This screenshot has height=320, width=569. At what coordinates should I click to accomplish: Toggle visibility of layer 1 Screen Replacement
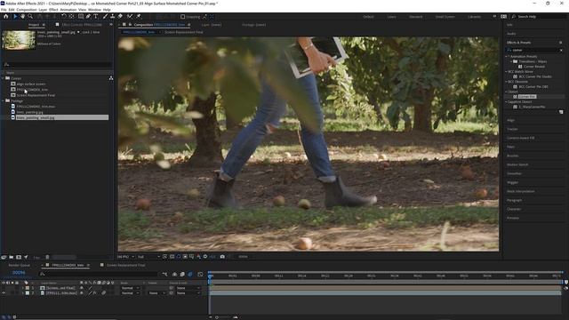pyautogui.click(x=4, y=288)
